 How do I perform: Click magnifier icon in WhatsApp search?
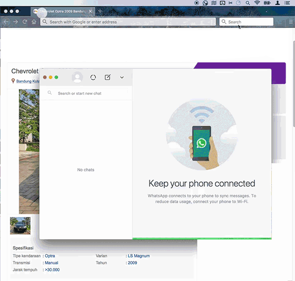(x=50, y=93)
